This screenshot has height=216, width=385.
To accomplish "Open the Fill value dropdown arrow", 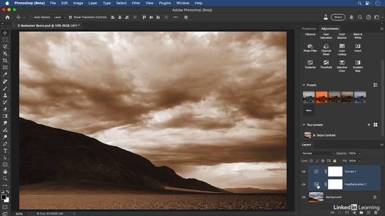I will 359,161.
